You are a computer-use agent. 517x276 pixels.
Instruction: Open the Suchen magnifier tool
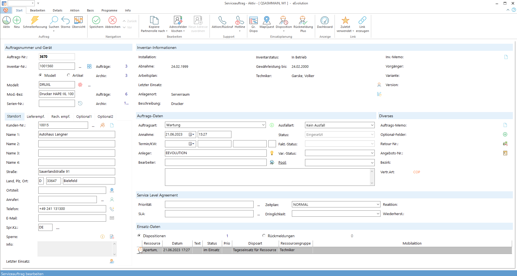[x=54, y=20]
